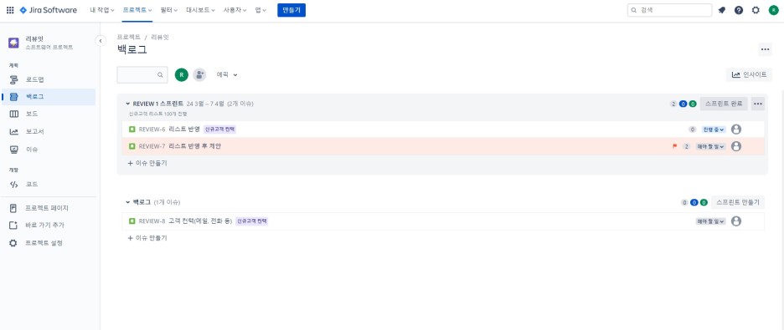Open 보고서 in the sidebar
784x330 pixels.
[x=48, y=132]
